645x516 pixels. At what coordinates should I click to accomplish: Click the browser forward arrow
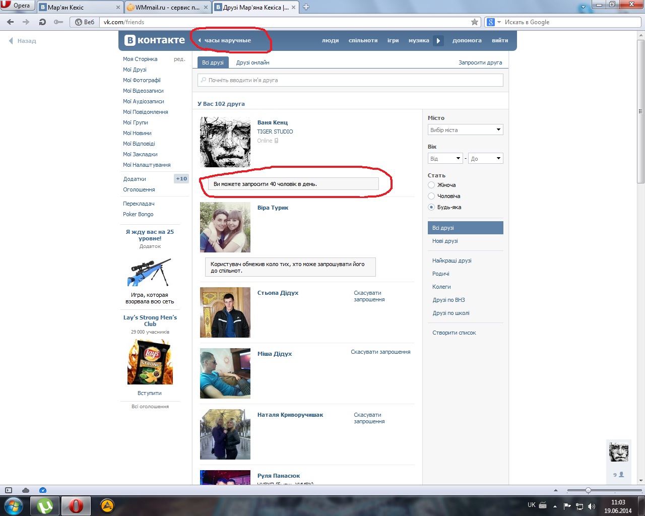pos(26,22)
